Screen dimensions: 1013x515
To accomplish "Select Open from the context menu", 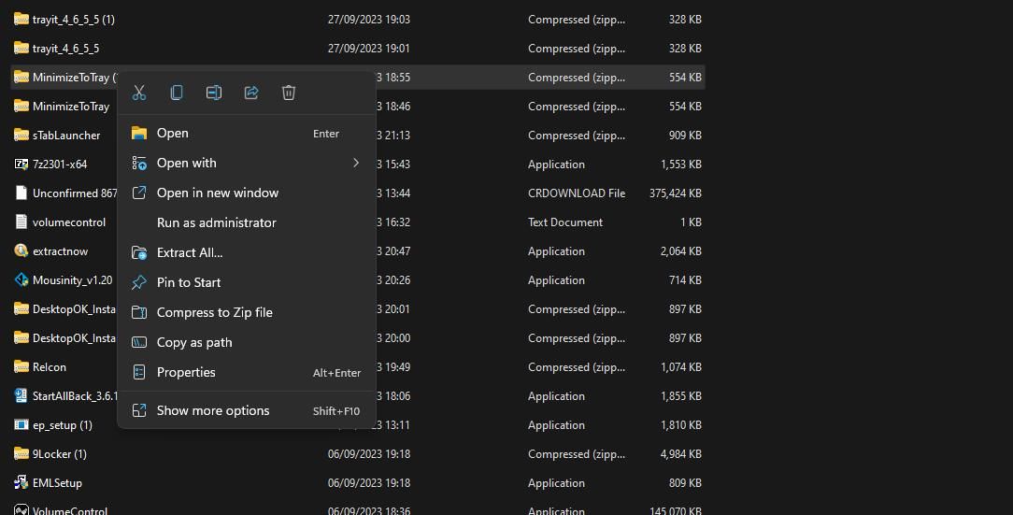I will coord(173,134).
